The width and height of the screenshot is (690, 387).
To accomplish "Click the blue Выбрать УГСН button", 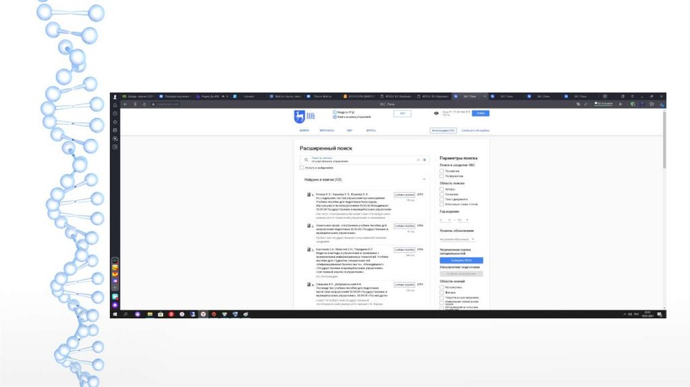I will click(461, 260).
